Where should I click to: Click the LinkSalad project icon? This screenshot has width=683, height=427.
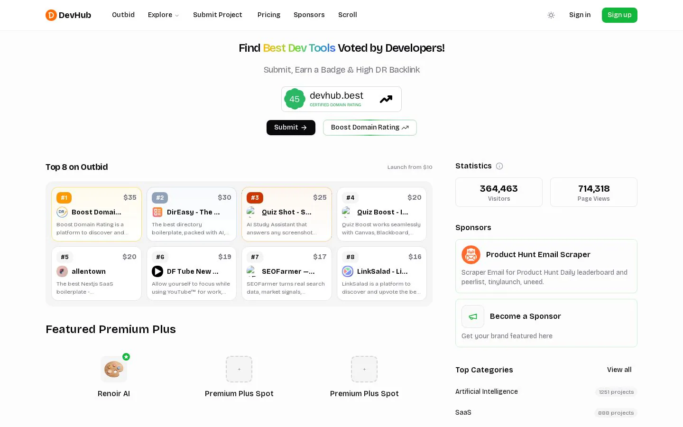pyautogui.click(x=348, y=271)
